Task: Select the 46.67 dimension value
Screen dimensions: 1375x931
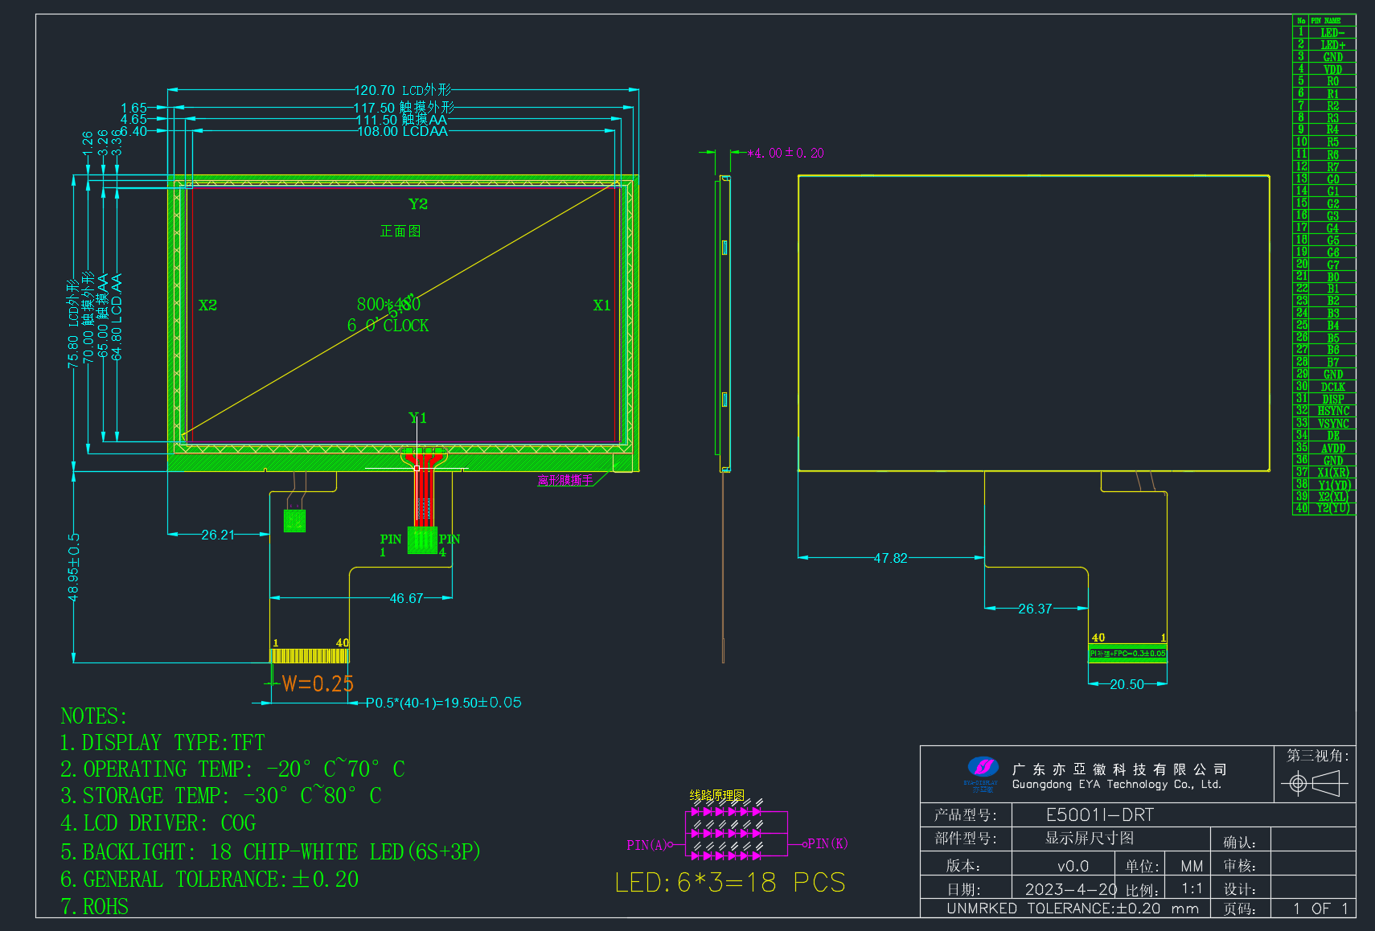Action: pos(406,598)
